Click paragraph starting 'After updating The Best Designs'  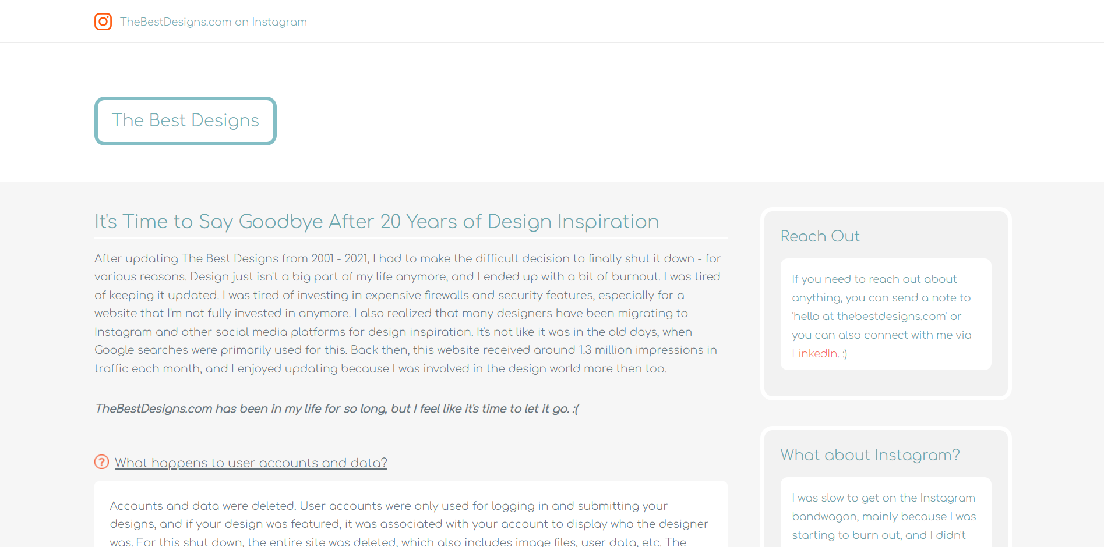pyautogui.click(x=408, y=313)
